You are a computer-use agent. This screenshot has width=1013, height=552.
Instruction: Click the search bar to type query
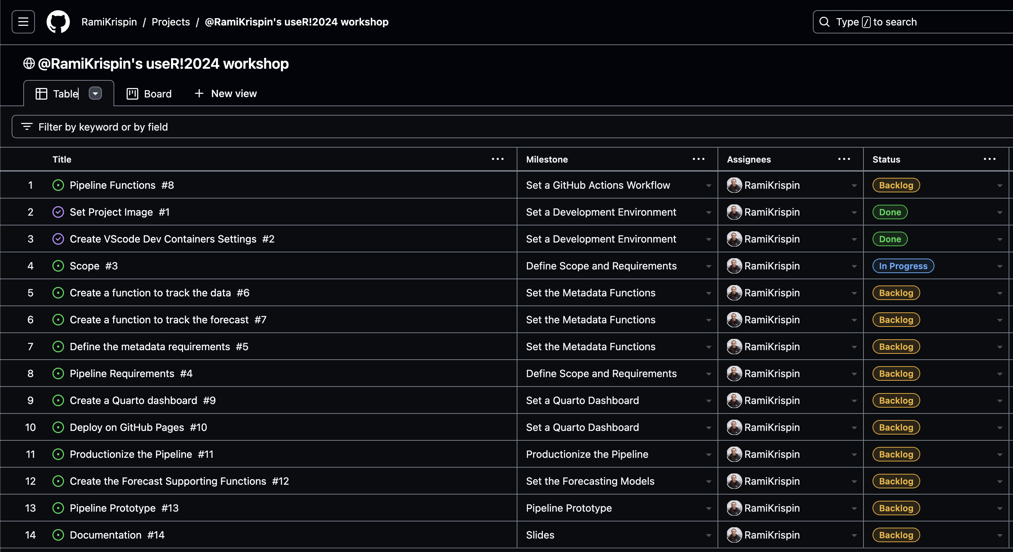[x=912, y=22]
